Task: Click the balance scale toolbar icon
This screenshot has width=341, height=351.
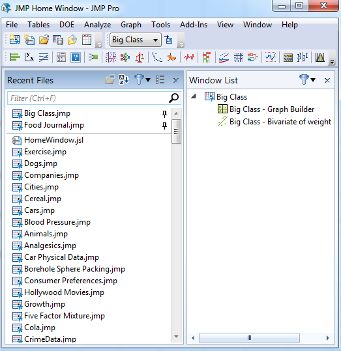Action: point(140,57)
